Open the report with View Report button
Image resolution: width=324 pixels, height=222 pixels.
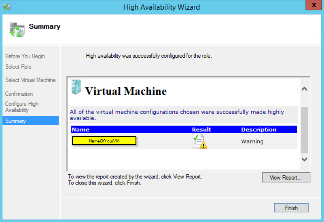pos(286,178)
